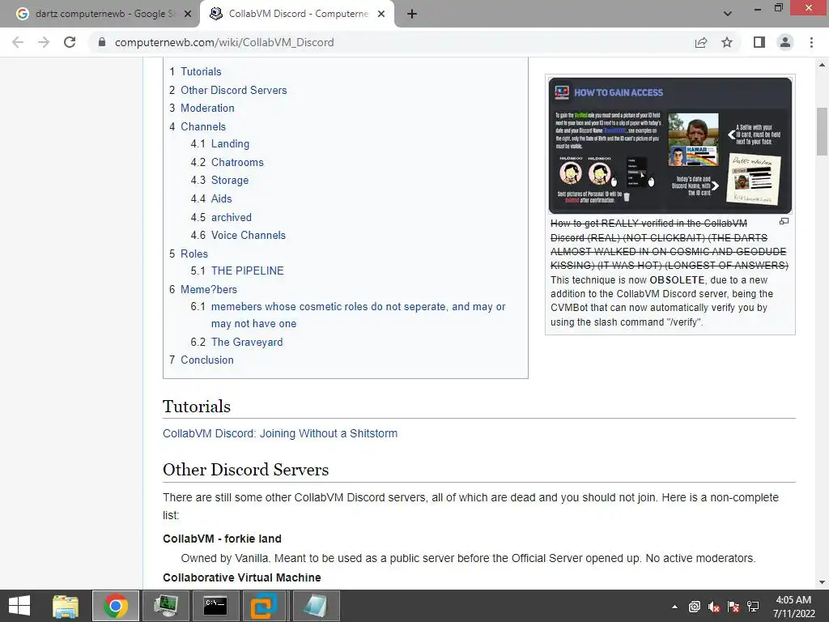
Task: Open network status tray icon
Action: (x=753, y=607)
